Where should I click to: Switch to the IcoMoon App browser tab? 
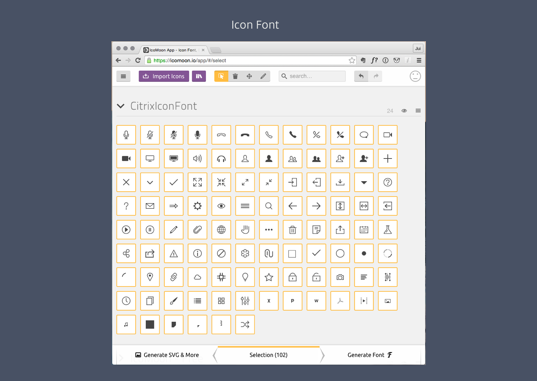pos(174,50)
